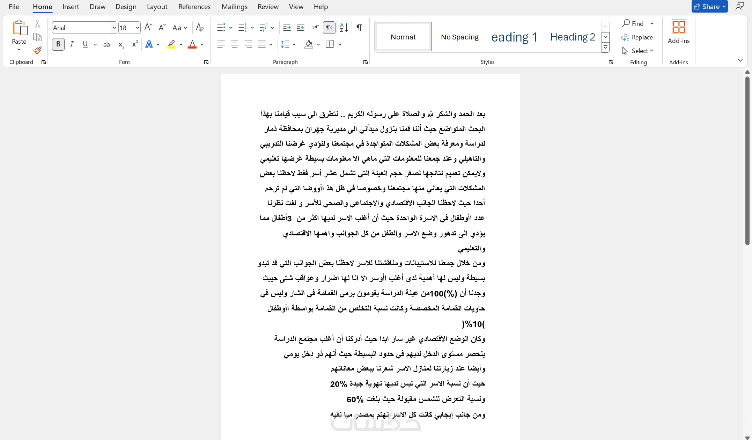This screenshot has height=440, width=752.
Task: Click the Format Painter brush icon
Action: pyautogui.click(x=37, y=51)
